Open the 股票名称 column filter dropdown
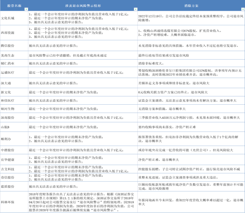 point(26,9)
